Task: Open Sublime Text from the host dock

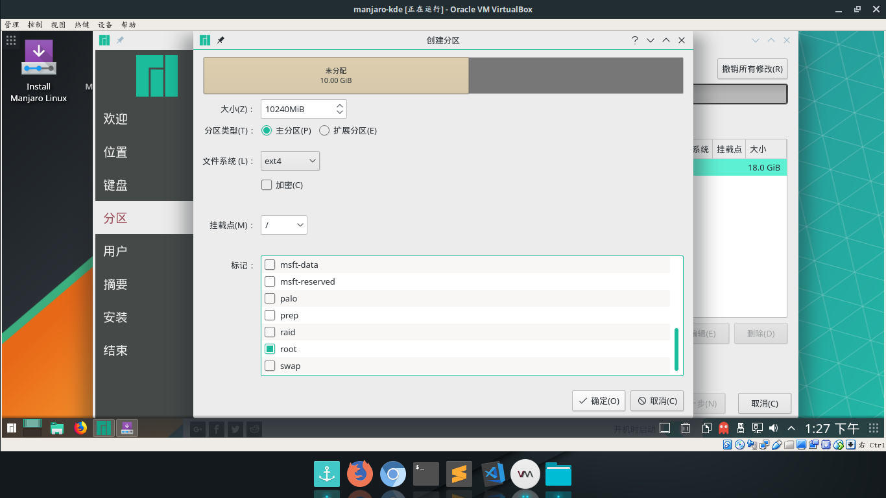Action: click(x=459, y=474)
